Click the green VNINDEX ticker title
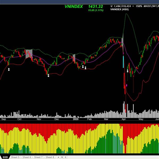The height and width of the screenshot is (159, 159). [74, 6]
